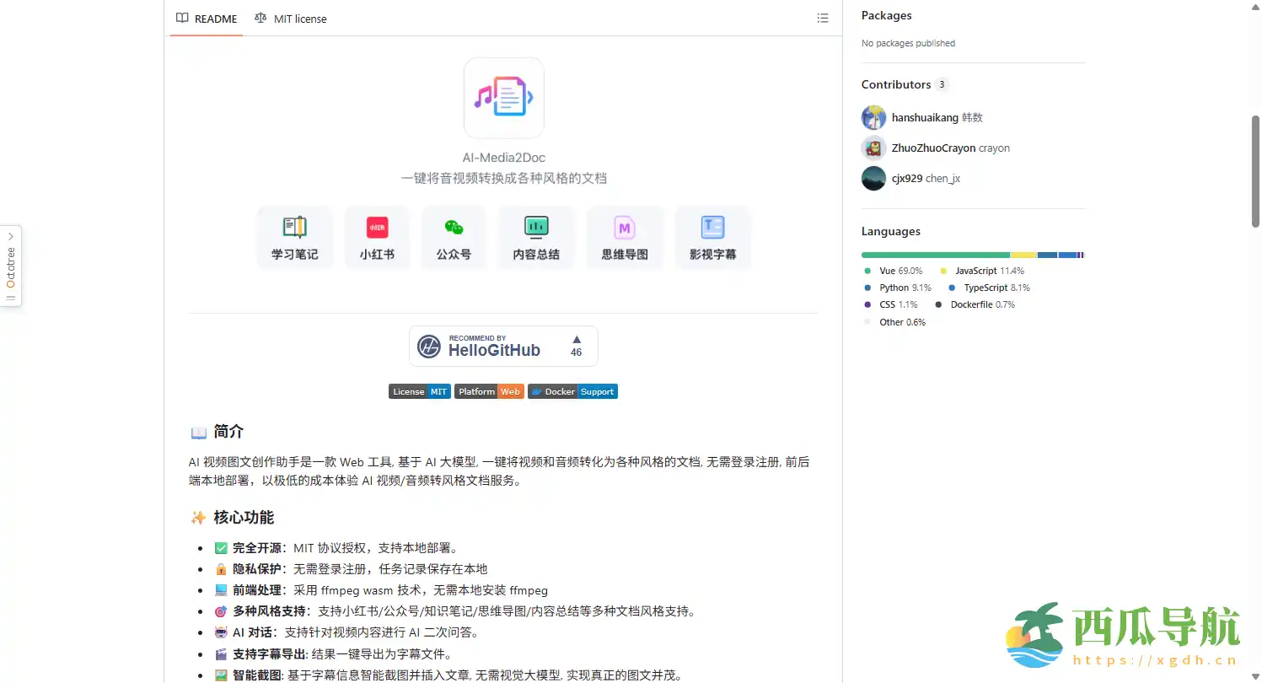Image resolution: width=1262 pixels, height=683 pixels.
Task: Click the AI-Media2Doc app logo
Action: [503, 98]
